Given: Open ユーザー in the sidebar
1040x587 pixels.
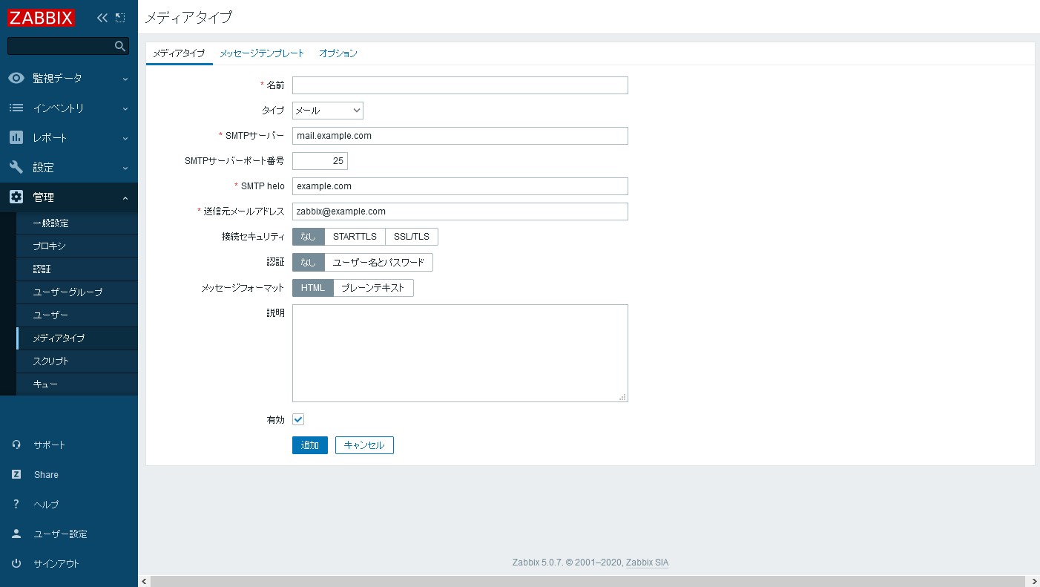Looking at the screenshot, I should 77,315.
